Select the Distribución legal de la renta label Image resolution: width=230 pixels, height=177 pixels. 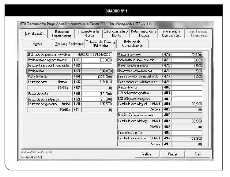(x=135, y=115)
